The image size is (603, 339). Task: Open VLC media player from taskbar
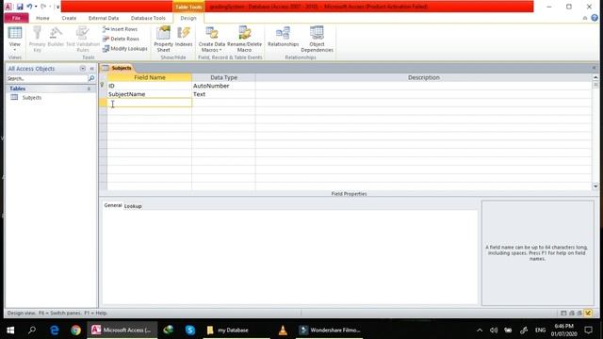coord(283,331)
